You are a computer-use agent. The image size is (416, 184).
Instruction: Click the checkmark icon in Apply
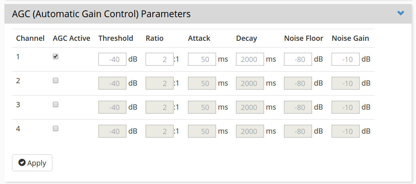click(x=22, y=163)
